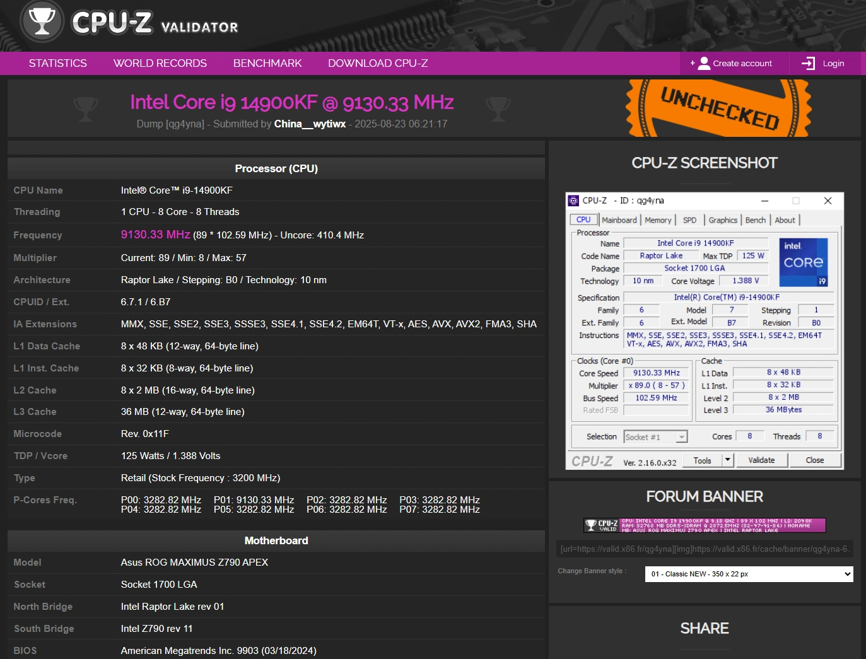This screenshot has width=866, height=659.
Task: Click the Code Name Raptor Lake field
Action: [x=661, y=255]
